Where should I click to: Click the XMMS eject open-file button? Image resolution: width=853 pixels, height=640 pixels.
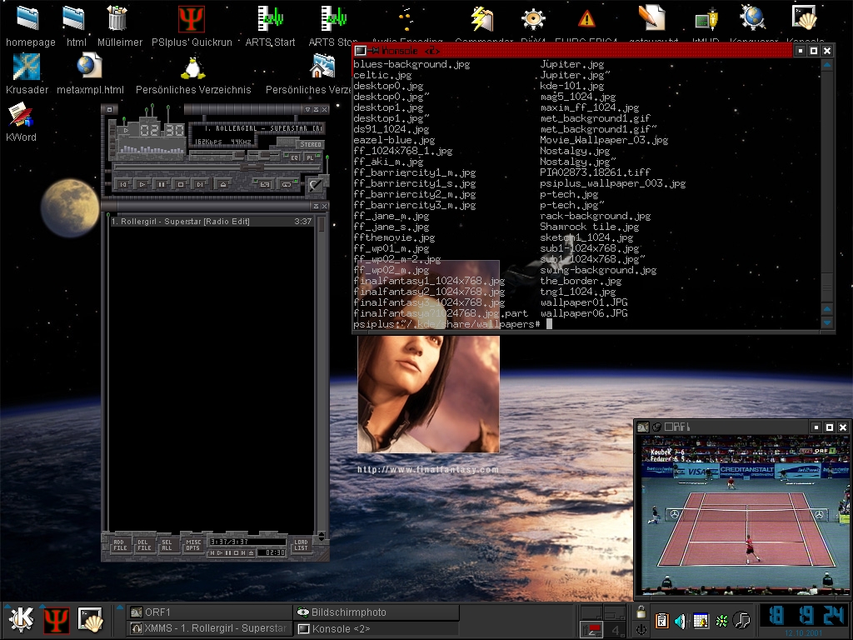pyautogui.click(x=223, y=184)
